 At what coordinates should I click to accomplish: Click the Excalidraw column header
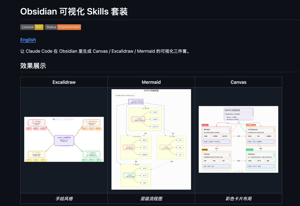(x=64, y=82)
